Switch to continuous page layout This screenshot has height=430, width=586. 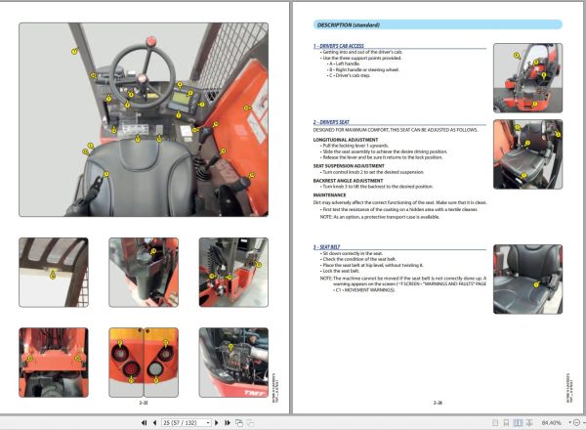(x=506, y=423)
